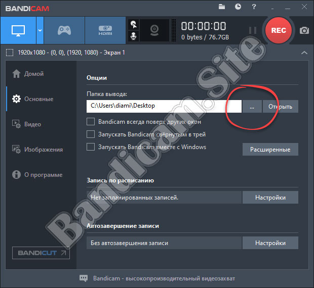Click Нет запланированных записей text
This screenshot has width=314, height=288.
pos(134,198)
